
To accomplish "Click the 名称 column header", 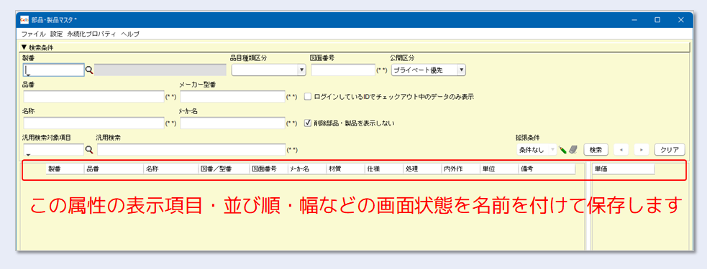I will (x=171, y=169).
